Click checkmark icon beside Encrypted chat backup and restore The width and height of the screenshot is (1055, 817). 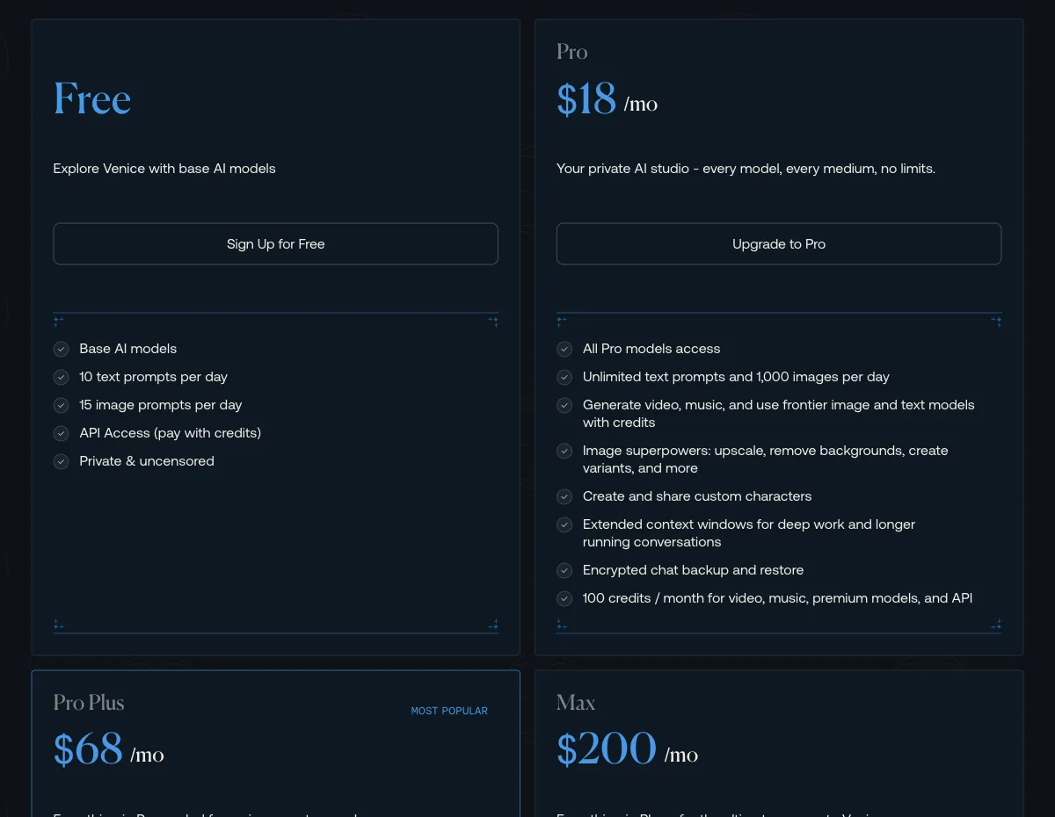(x=564, y=570)
